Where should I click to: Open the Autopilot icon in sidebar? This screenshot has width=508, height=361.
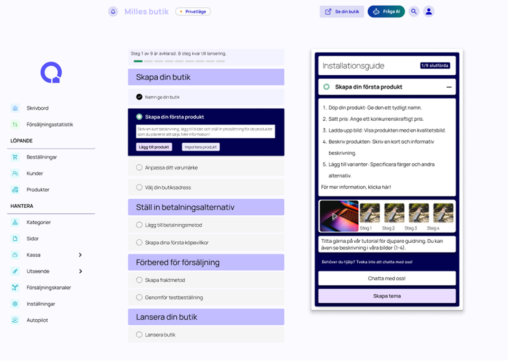(15, 320)
